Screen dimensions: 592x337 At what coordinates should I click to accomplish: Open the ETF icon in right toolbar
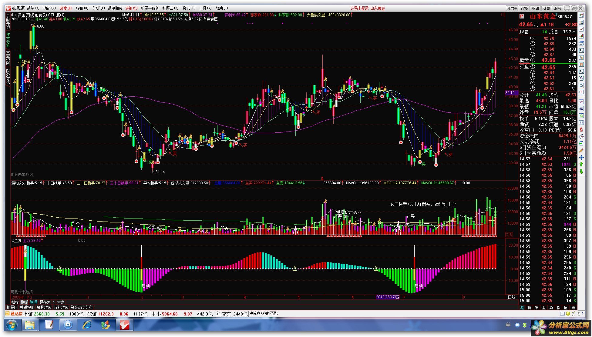[581, 92]
